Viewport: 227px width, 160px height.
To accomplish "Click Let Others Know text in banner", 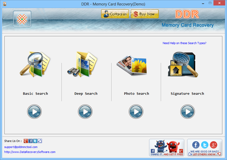I will pyautogui.click(x=205, y=154).
